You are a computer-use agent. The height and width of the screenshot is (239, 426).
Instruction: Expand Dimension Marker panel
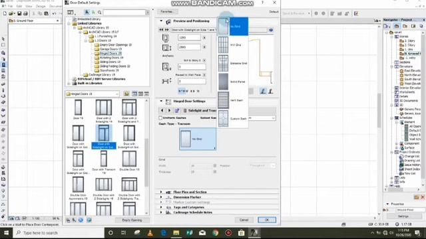point(161,197)
